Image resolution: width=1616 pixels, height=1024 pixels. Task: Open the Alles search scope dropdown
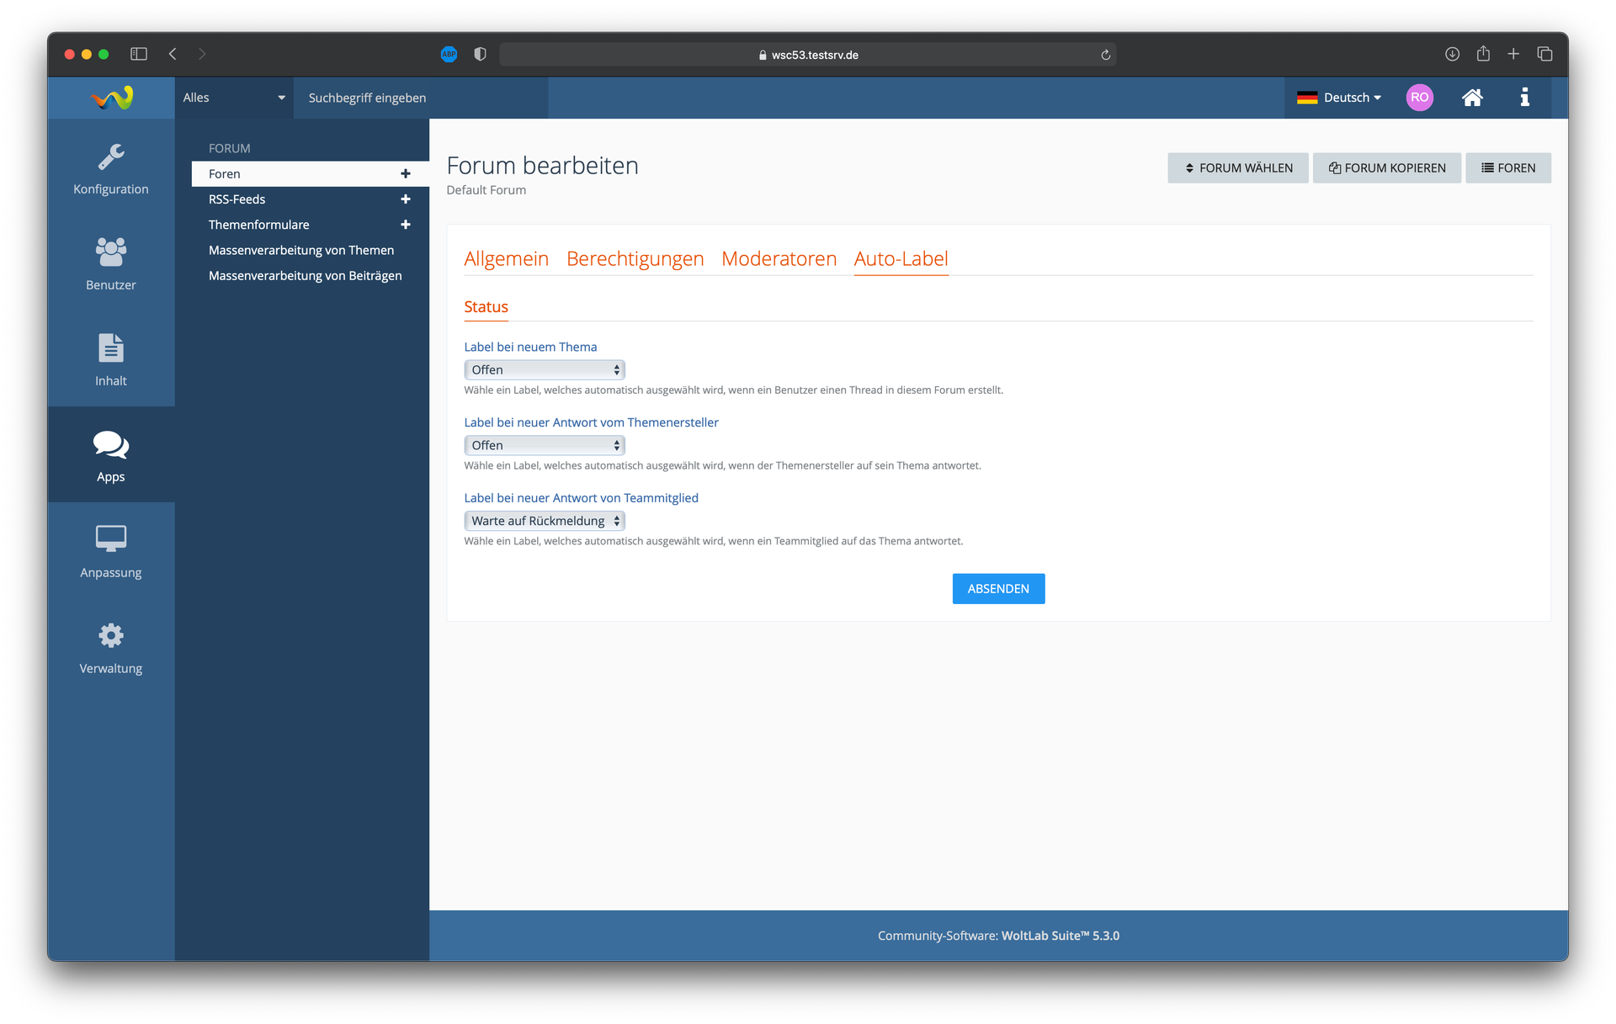234,98
